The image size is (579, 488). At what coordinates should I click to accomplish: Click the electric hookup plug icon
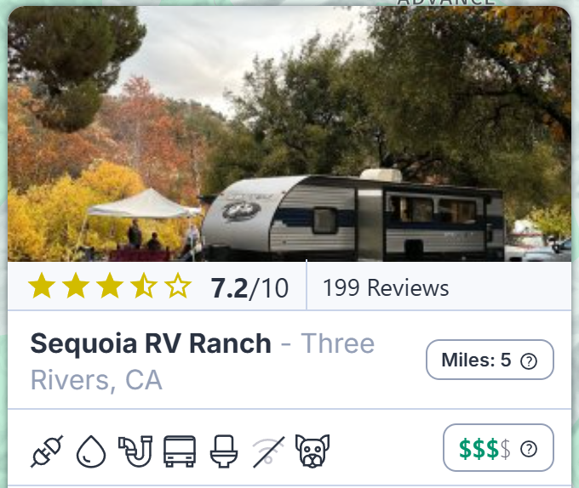[x=47, y=451]
